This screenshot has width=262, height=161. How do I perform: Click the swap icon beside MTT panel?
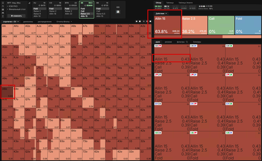click(30, 3)
